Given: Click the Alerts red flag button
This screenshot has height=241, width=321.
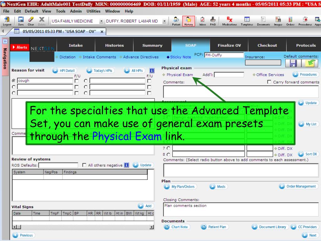Looking at the screenshot, I should 20,47.
